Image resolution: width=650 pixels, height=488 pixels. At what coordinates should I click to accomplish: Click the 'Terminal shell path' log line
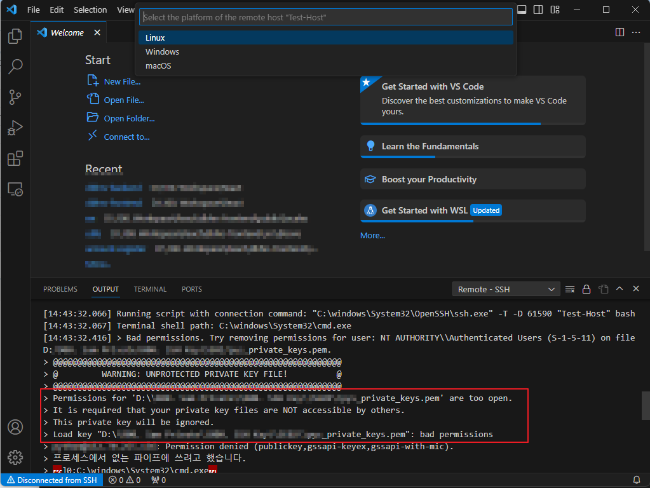(x=198, y=326)
